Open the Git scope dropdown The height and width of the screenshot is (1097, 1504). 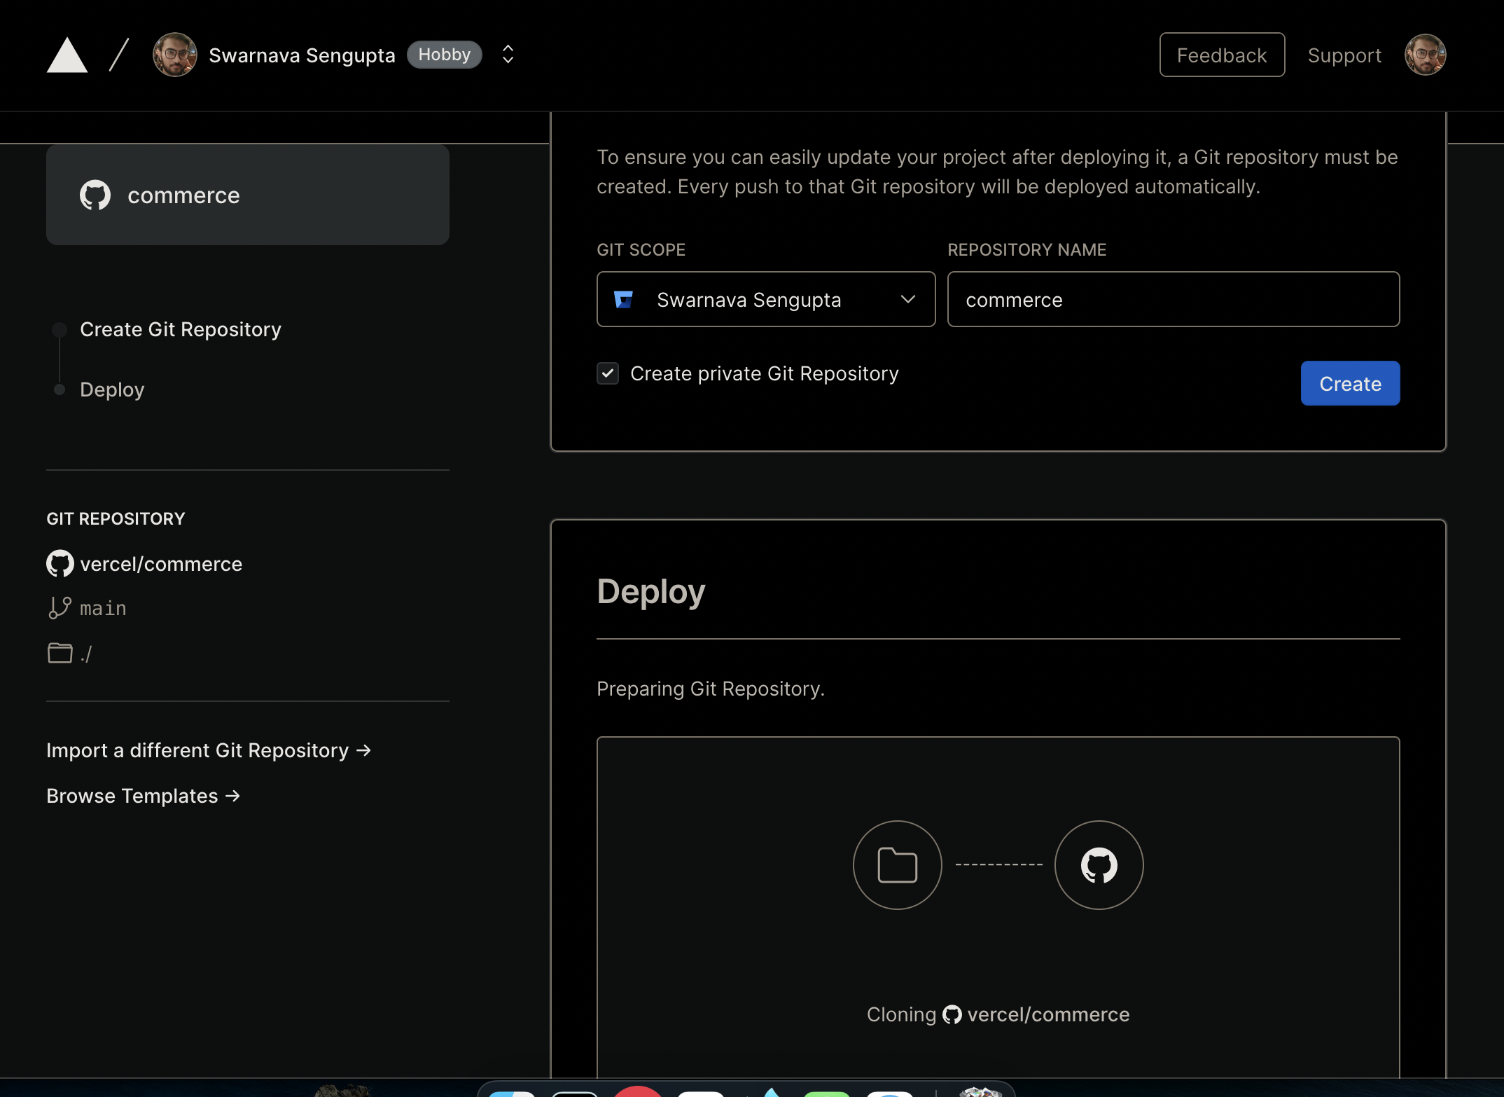tap(908, 299)
